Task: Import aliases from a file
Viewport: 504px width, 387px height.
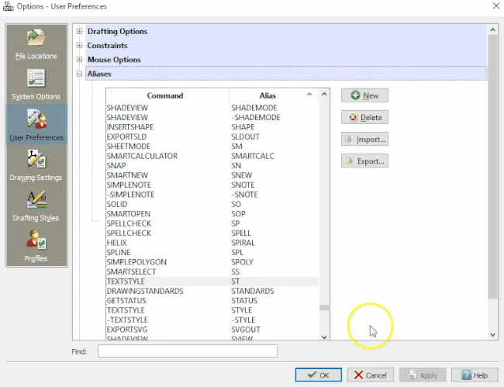Action: [x=364, y=140]
